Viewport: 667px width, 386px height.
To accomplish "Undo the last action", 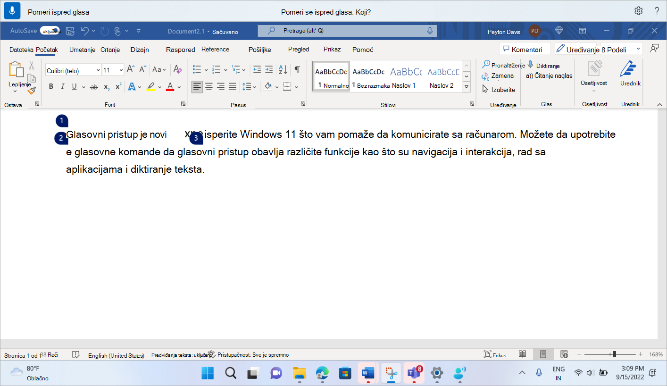I will tap(85, 31).
